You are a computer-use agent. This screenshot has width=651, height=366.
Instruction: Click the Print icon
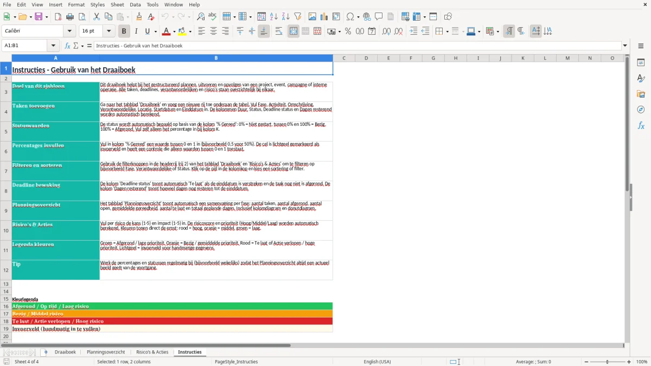pyautogui.click(x=70, y=17)
